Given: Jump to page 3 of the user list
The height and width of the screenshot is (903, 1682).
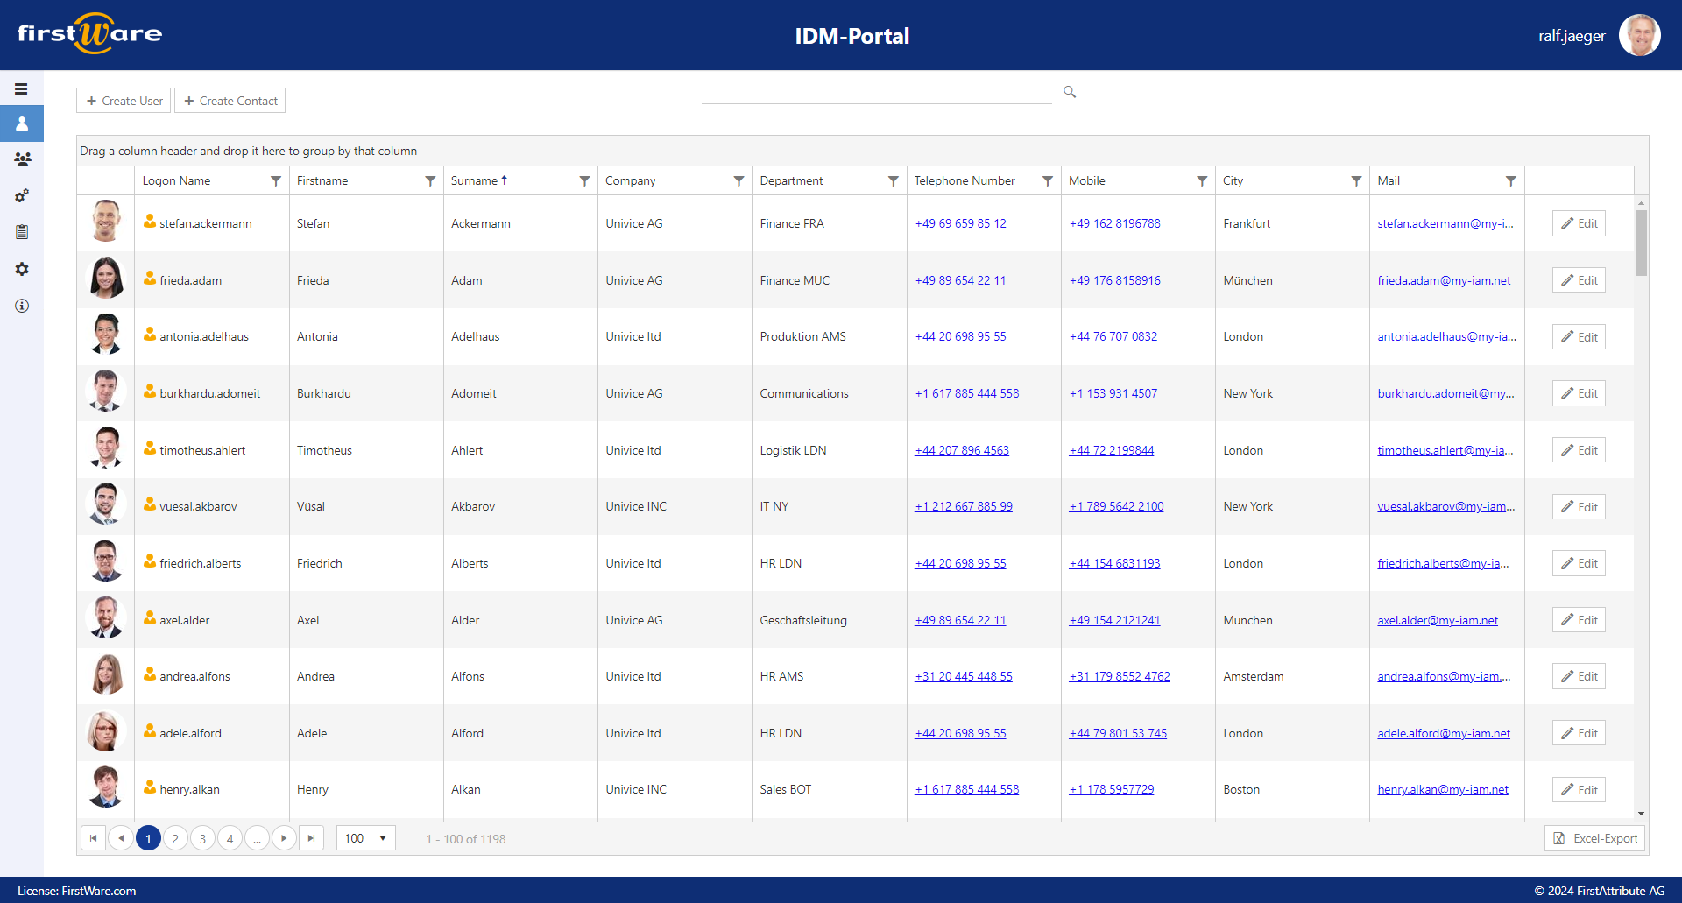Looking at the screenshot, I should click(x=202, y=838).
